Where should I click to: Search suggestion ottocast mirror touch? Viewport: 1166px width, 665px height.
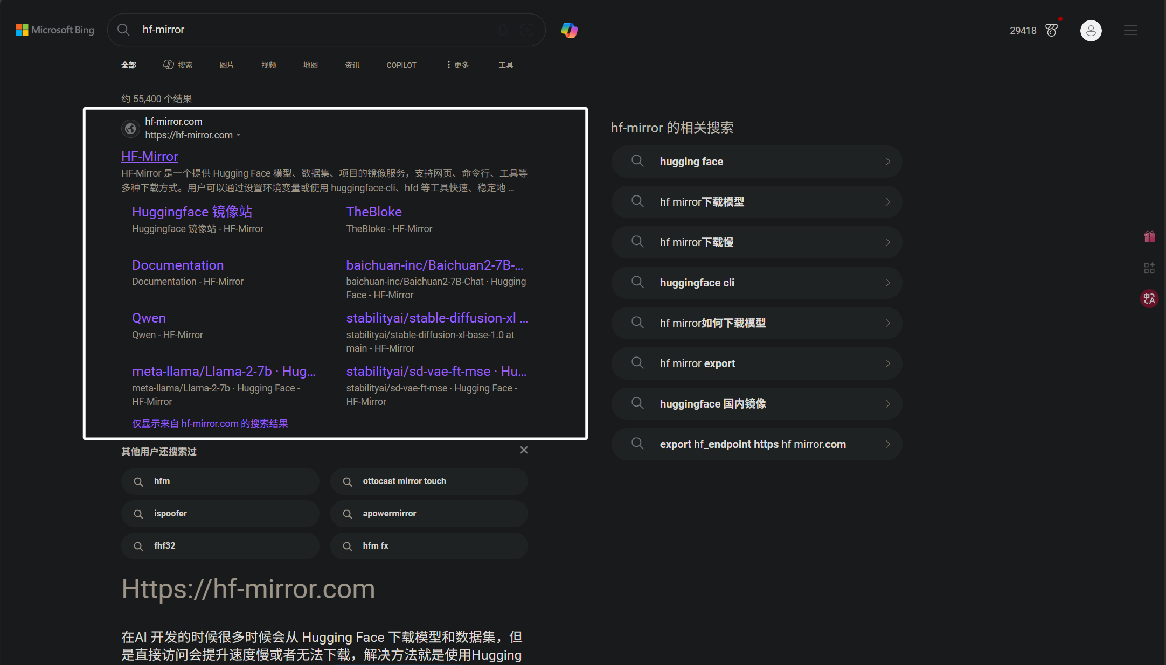pos(429,481)
